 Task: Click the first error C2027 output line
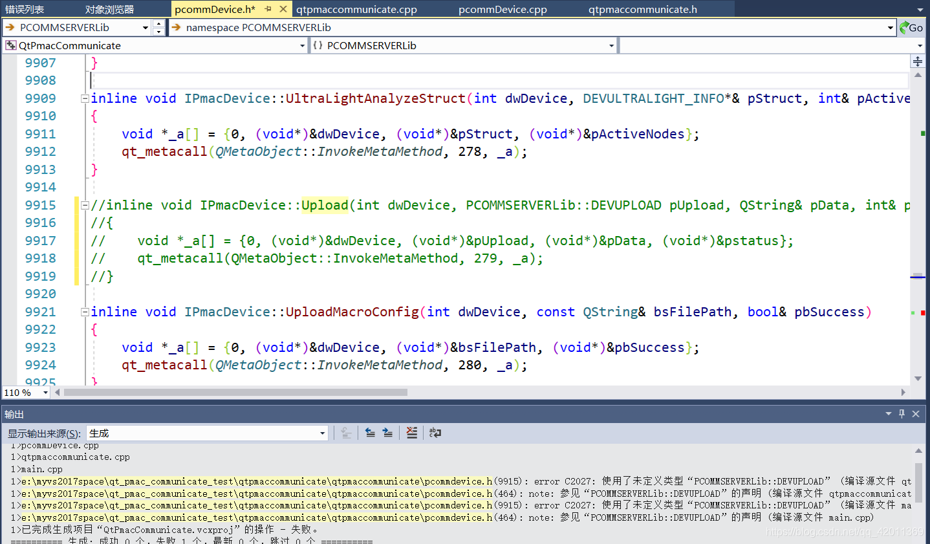pos(460,481)
